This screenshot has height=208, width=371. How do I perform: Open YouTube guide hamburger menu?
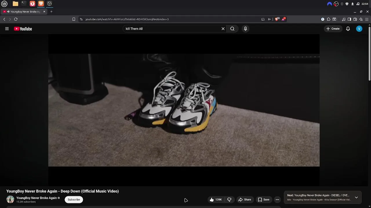(x=7, y=29)
